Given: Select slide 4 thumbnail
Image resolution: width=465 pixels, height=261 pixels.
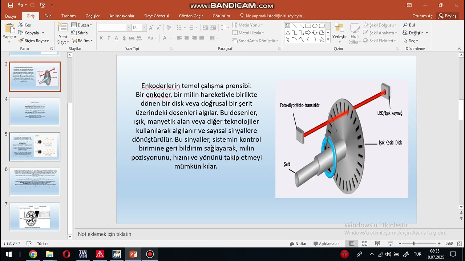Looking at the screenshot, I should pos(35,111).
